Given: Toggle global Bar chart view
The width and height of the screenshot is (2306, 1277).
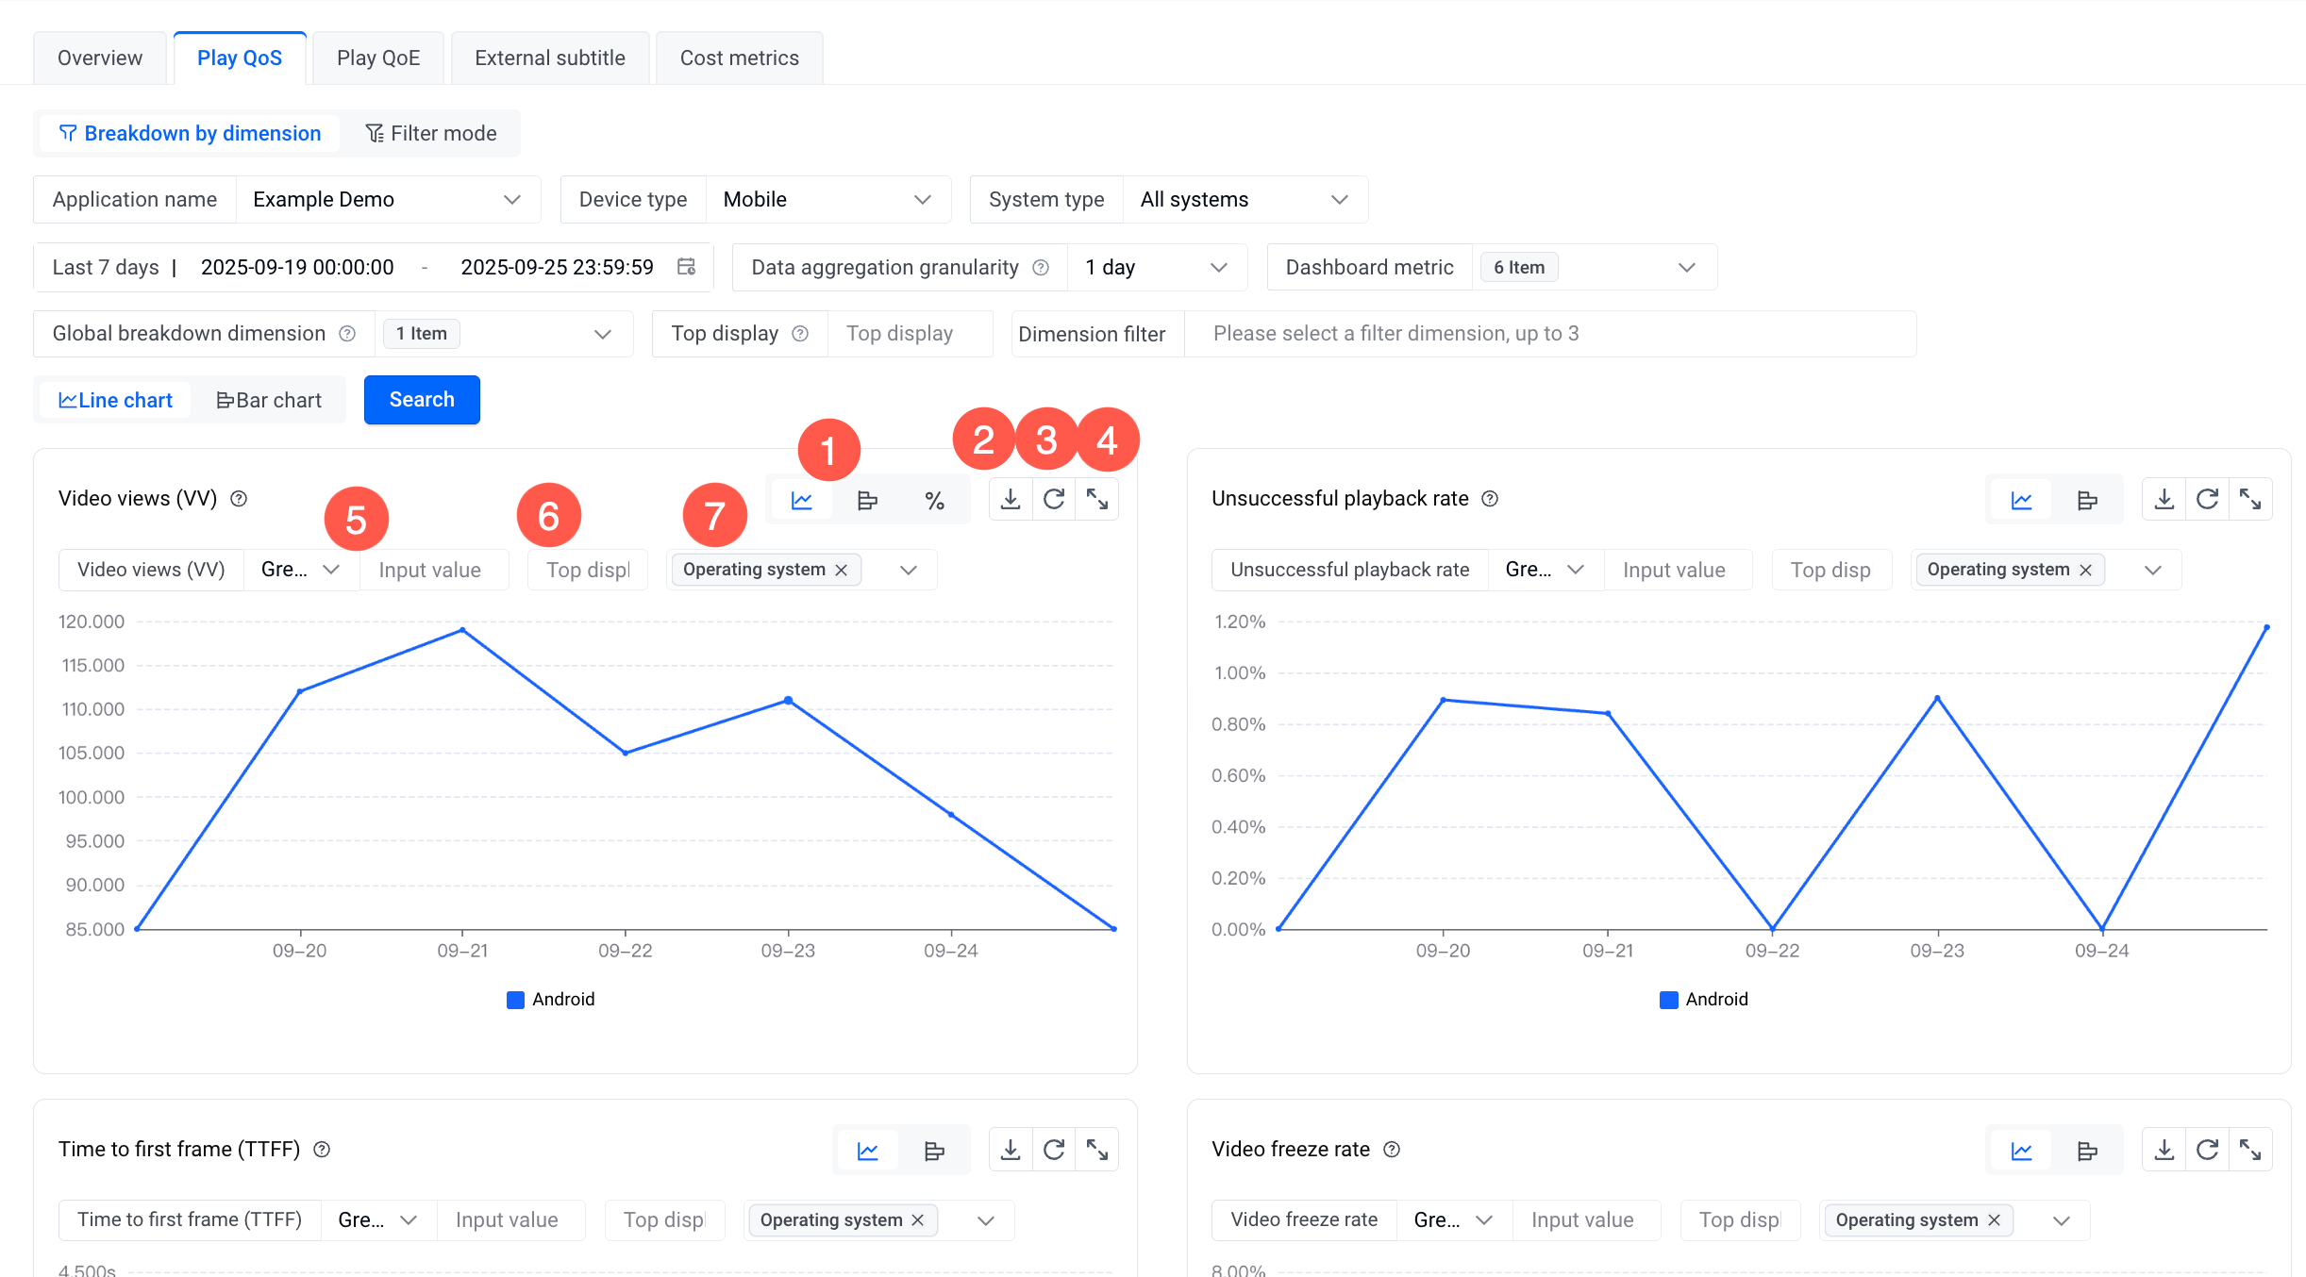Looking at the screenshot, I should (269, 400).
